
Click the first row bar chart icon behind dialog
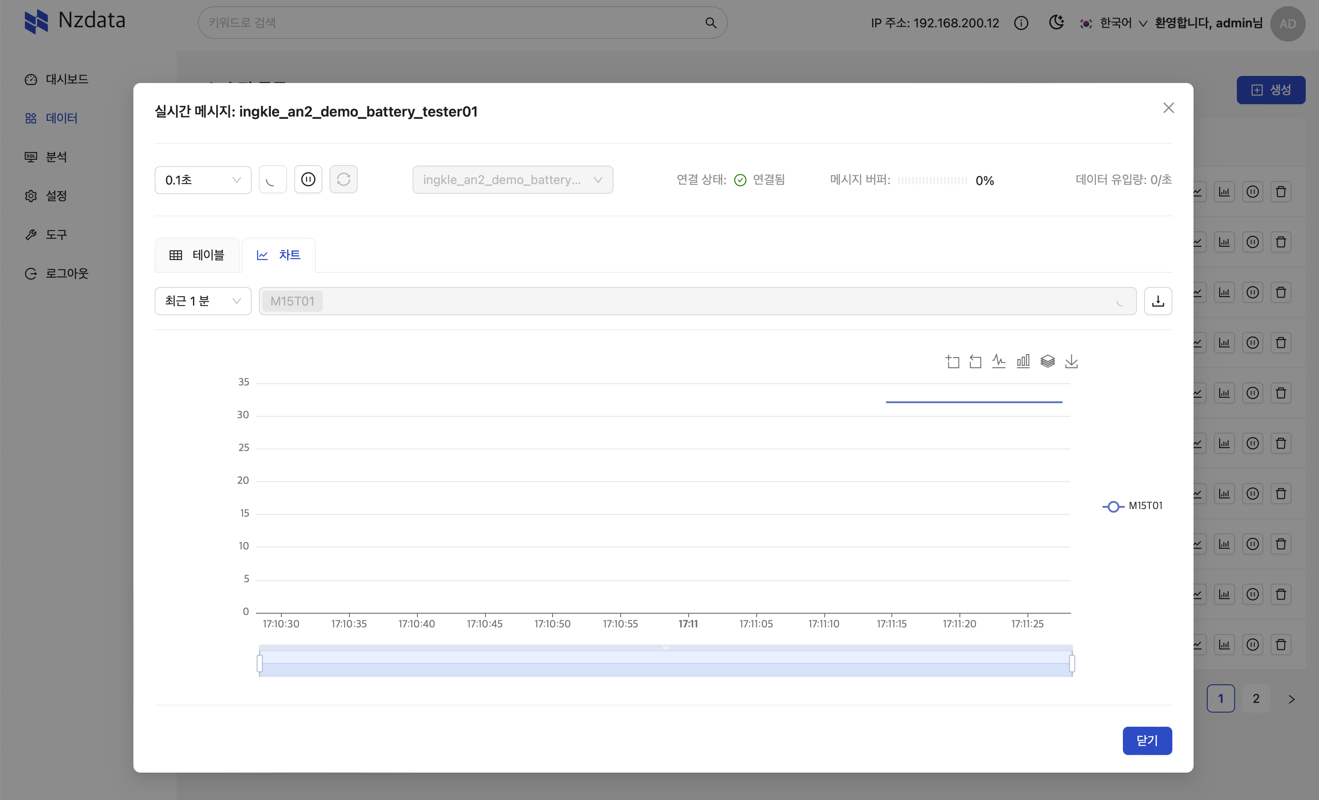point(1224,192)
